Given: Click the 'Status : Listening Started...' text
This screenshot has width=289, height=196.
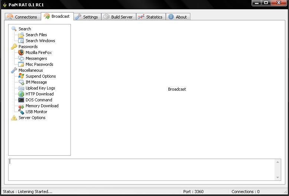Looking at the screenshot, I should click(27, 192).
